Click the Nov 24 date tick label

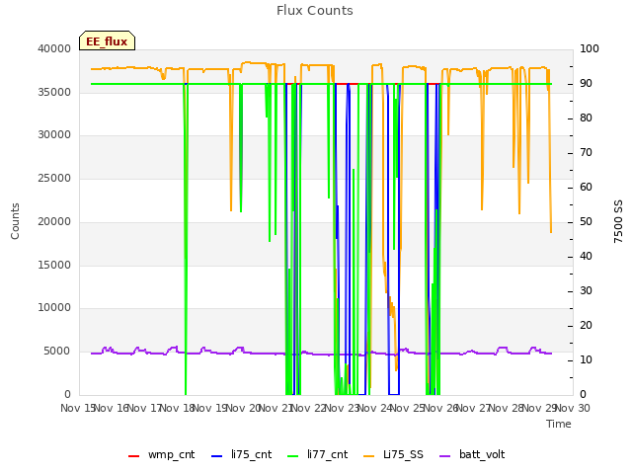(x=375, y=408)
